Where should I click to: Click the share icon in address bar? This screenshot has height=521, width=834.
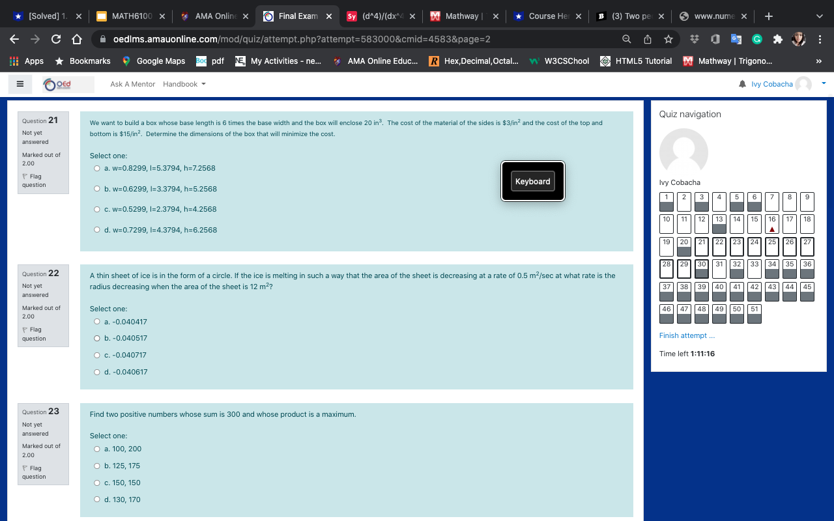648,39
